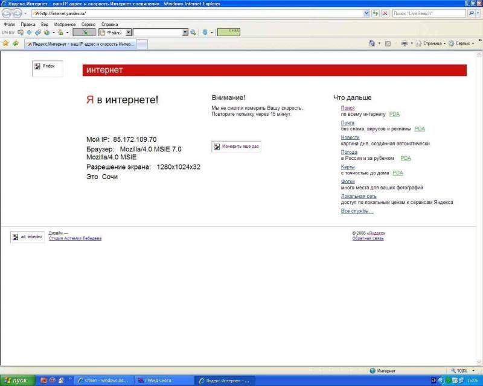Add to Favorites with green plus star
Screen dimensions: 483x386
[x=16, y=43]
